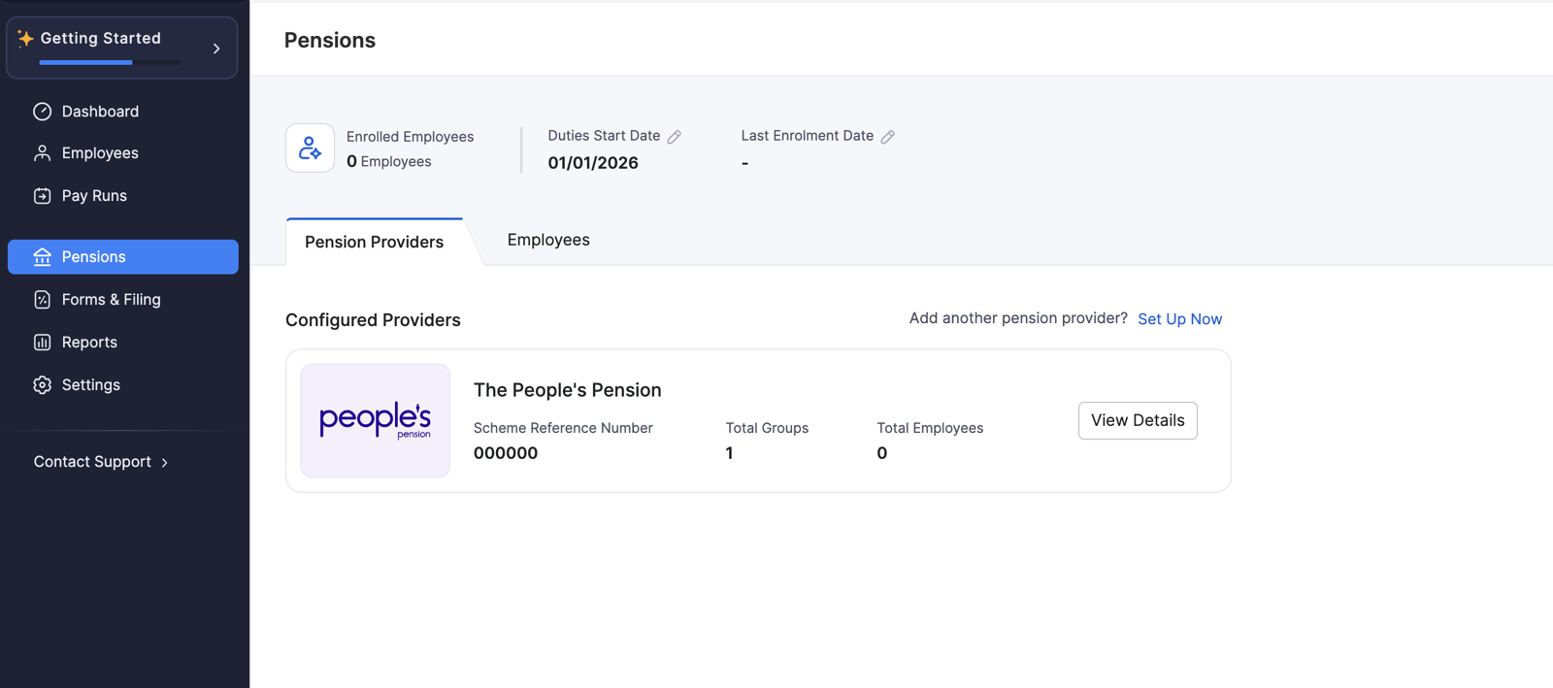The image size is (1553, 688).
Task: Open the Dashboard menu item
Action: coord(122,112)
